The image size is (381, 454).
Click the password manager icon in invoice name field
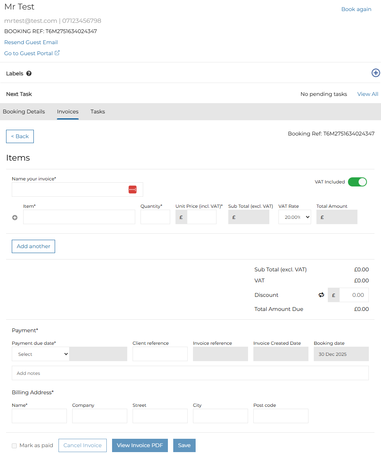pos(132,190)
